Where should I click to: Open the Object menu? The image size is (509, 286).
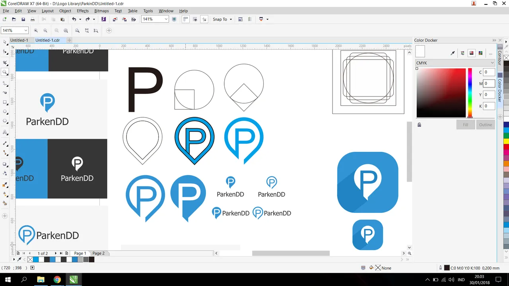pos(65,11)
